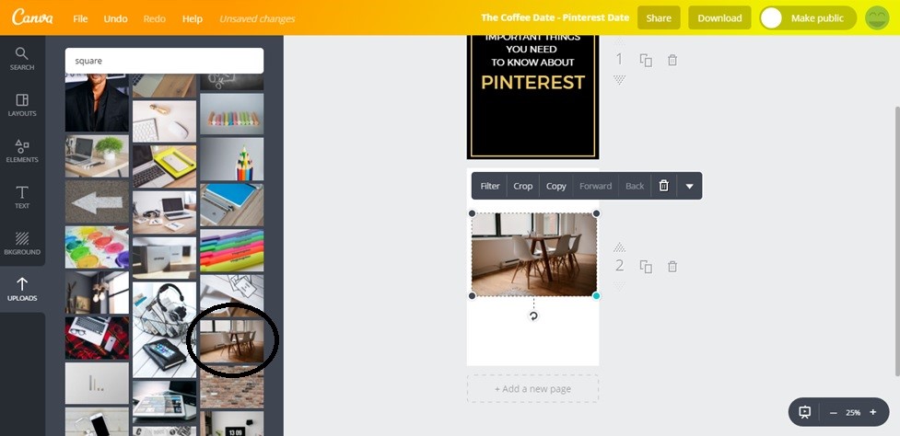Select the colored pencils thumbnail
The height and width of the screenshot is (436, 900).
232,158
